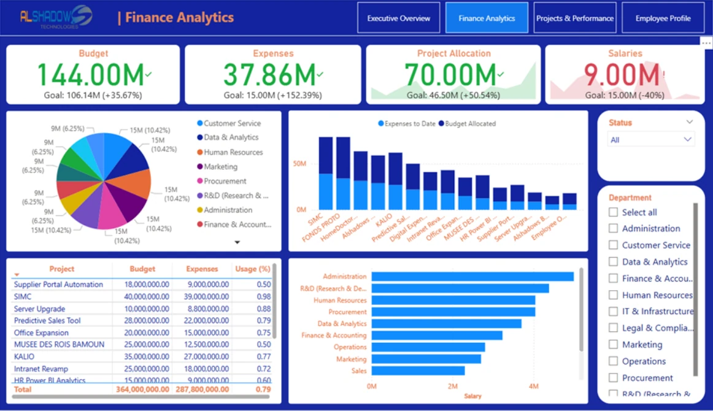Check the Legal & Compliance box
The height and width of the screenshot is (411, 713).
click(614, 328)
